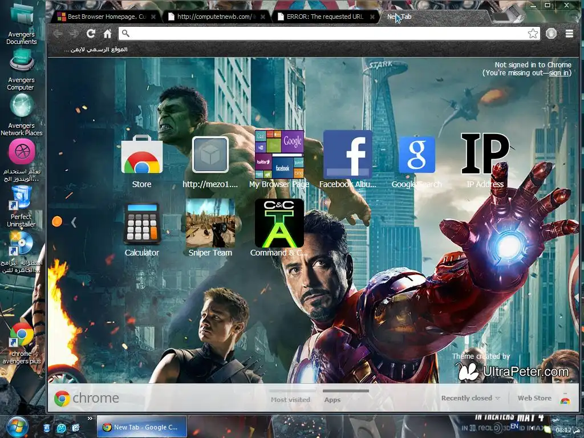Viewport: 584px width, 438px height.
Task: Close the Best Browser Homepage tab
Action: tap(153, 17)
